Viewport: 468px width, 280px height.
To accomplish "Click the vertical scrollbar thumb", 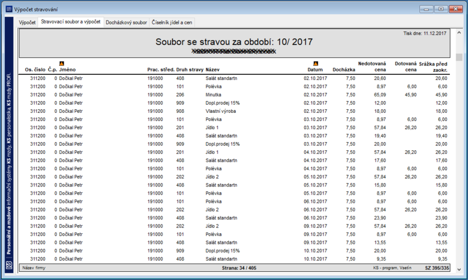I will [459, 57].
